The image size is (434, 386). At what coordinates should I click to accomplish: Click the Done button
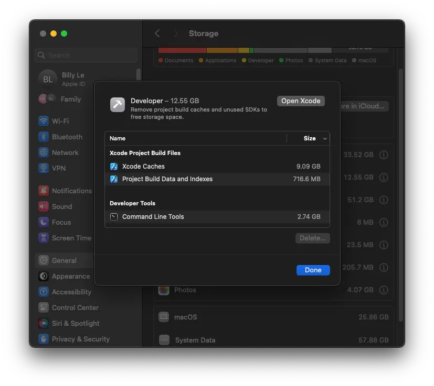pos(313,270)
